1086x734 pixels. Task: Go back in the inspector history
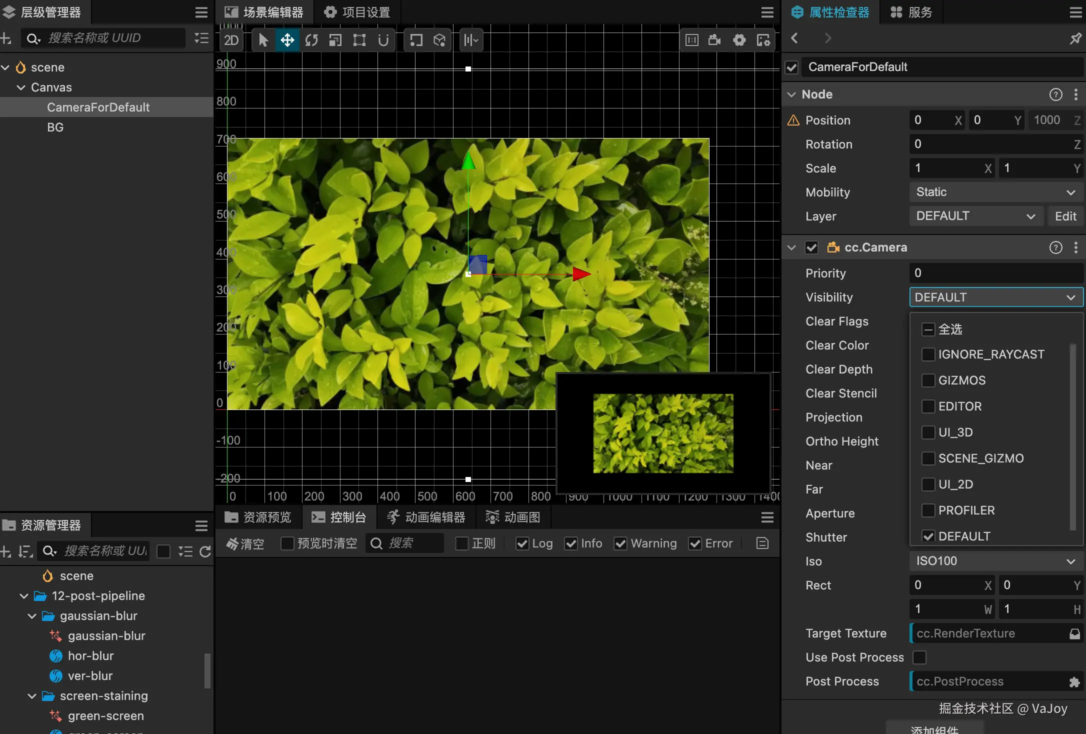coord(794,38)
